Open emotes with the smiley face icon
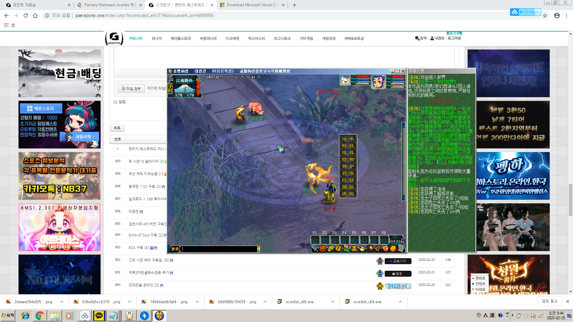Viewport: 573px width, 322px height. pos(393,249)
